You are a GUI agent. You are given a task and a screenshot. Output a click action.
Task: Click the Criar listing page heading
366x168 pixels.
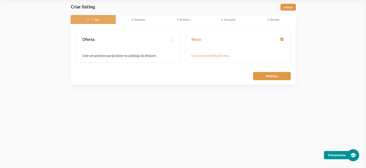coord(83,7)
